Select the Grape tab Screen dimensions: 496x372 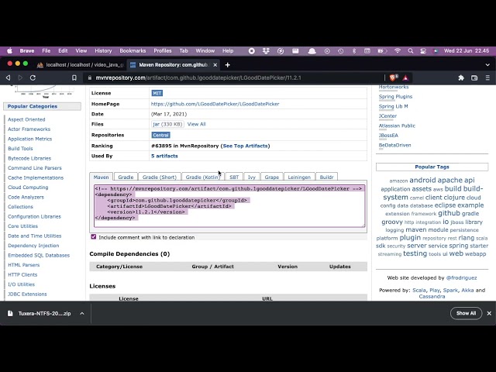coord(272,177)
